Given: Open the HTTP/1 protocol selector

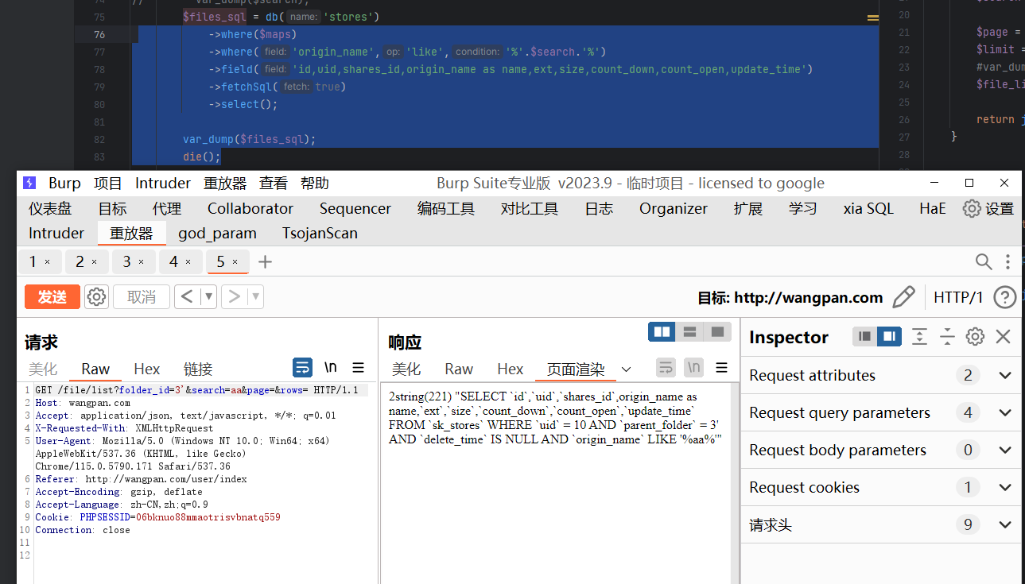Looking at the screenshot, I should [x=958, y=297].
